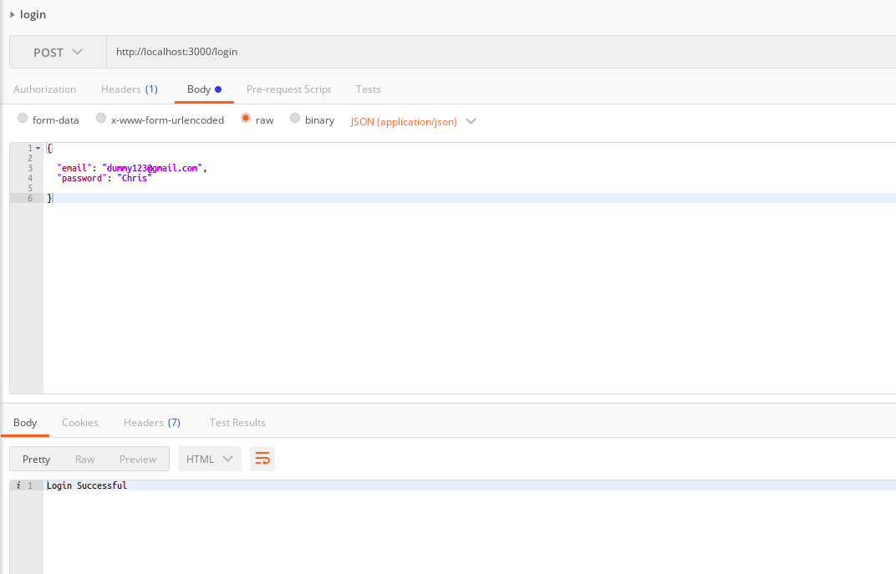View response Headers (7) tab

point(152,423)
